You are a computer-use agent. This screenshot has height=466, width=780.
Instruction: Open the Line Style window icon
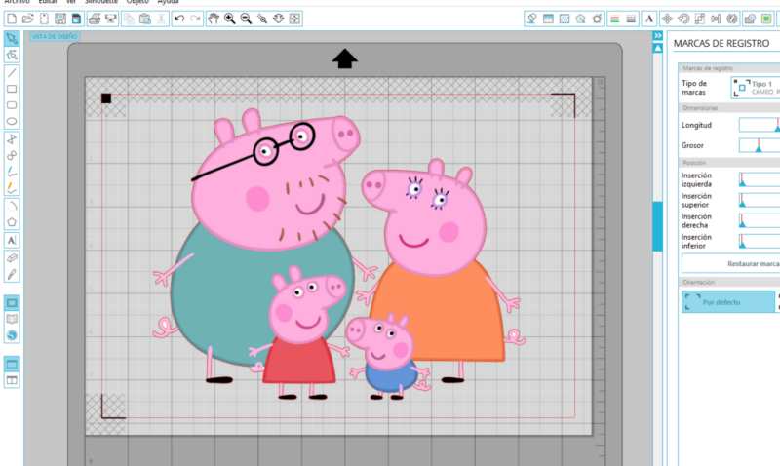pos(631,19)
